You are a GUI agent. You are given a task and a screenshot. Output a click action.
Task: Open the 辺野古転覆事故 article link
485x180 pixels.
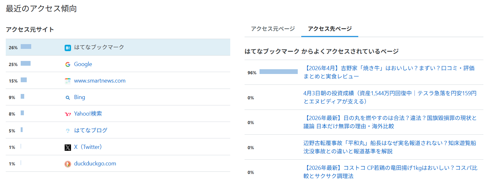[390, 147]
